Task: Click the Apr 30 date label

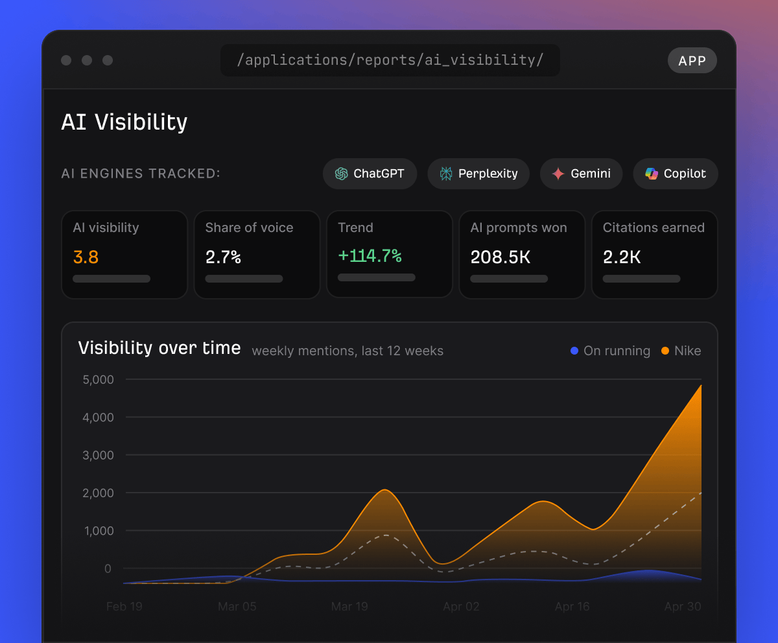Action: click(683, 607)
